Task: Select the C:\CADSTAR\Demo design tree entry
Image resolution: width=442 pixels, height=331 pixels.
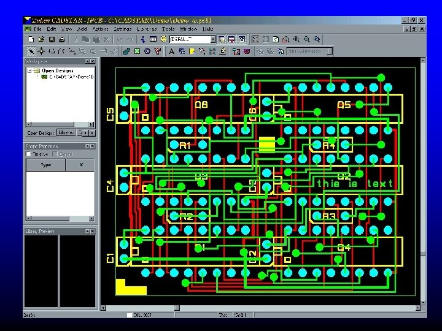Action: (x=71, y=77)
